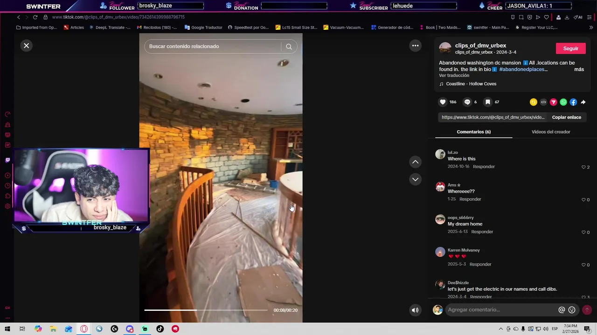Reply to lul.zo's 'Where is this' comment
This screenshot has width=597, height=335.
pos(484,167)
